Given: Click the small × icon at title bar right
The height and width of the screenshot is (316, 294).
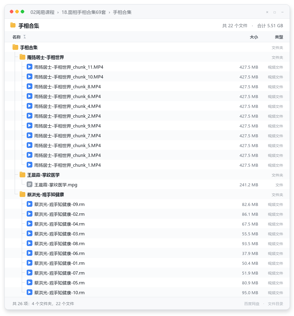Looking at the screenshot, I should 267,12.
